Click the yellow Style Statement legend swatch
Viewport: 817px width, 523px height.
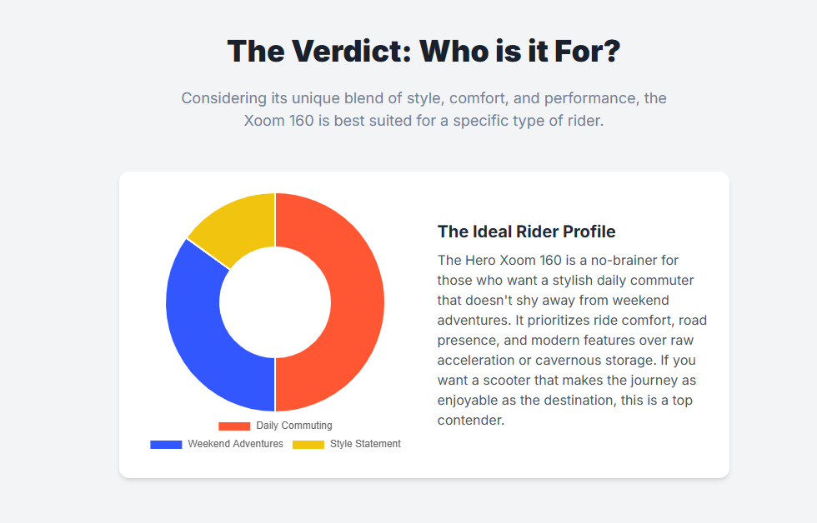[308, 444]
